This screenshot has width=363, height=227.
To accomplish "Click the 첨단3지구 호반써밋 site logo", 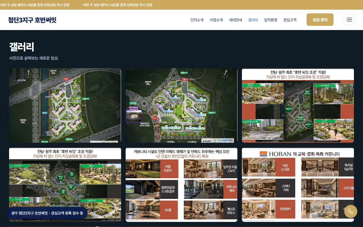I will pyautogui.click(x=32, y=20).
